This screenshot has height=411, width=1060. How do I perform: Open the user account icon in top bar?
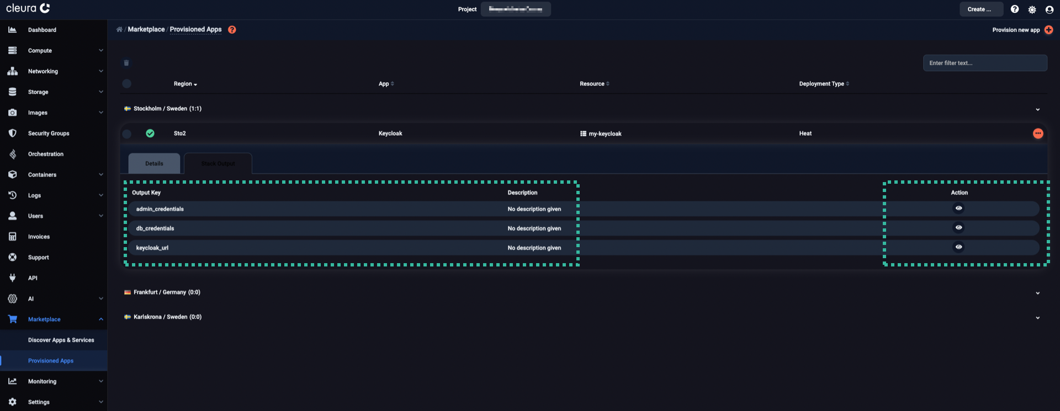pyautogui.click(x=1049, y=9)
